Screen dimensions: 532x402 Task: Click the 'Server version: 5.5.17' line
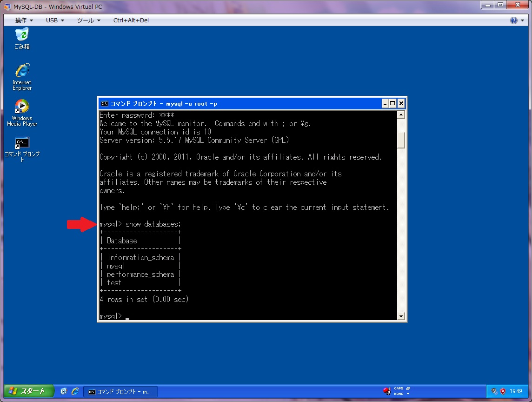pyautogui.click(x=194, y=140)
